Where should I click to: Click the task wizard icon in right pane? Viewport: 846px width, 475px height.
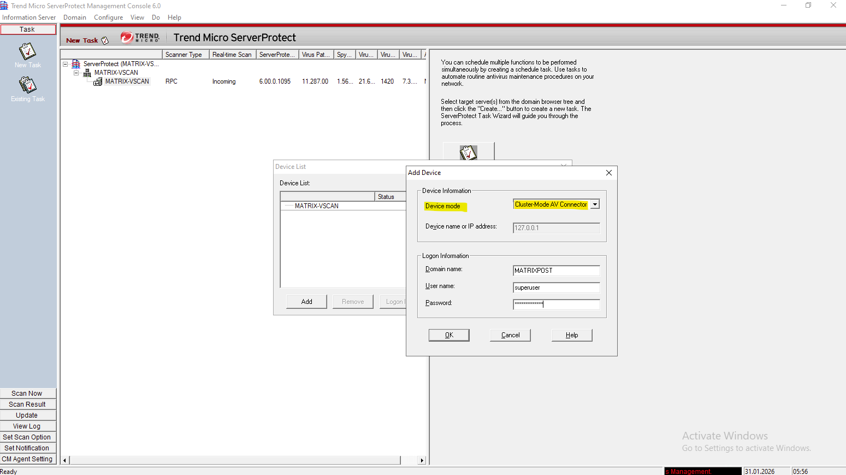pos(468,152)
